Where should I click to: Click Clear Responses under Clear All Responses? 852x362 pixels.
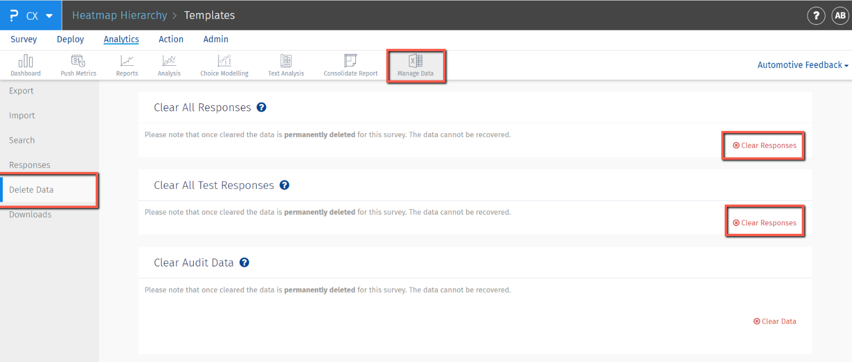point(764,146)
